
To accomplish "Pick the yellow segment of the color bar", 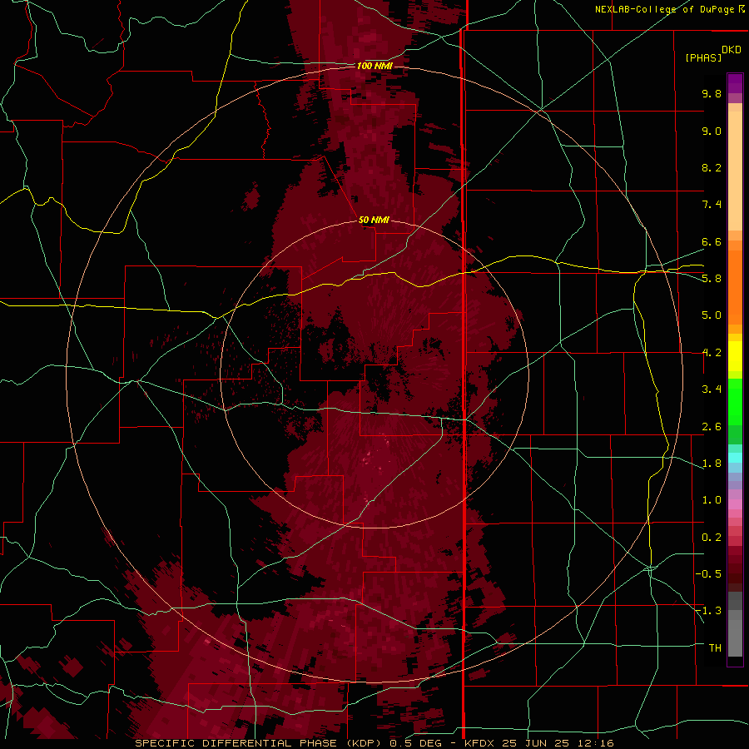I will point(735,356).
